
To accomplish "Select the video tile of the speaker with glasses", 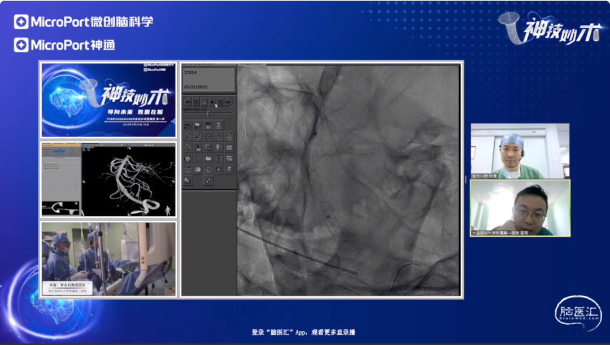I will pos(520,208).
